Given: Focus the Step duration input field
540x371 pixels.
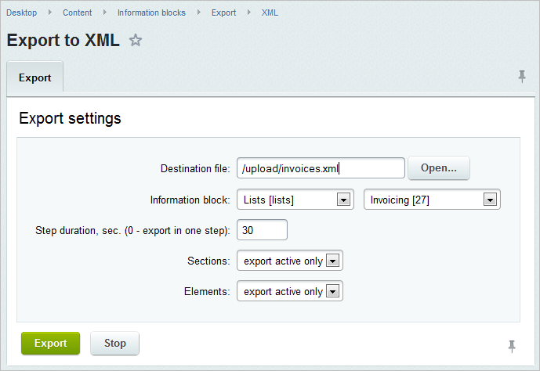Looking at the screenshot, I should 262,230.
